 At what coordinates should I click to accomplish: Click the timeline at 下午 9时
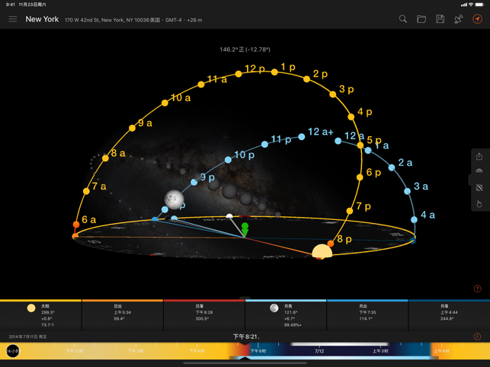258,351
